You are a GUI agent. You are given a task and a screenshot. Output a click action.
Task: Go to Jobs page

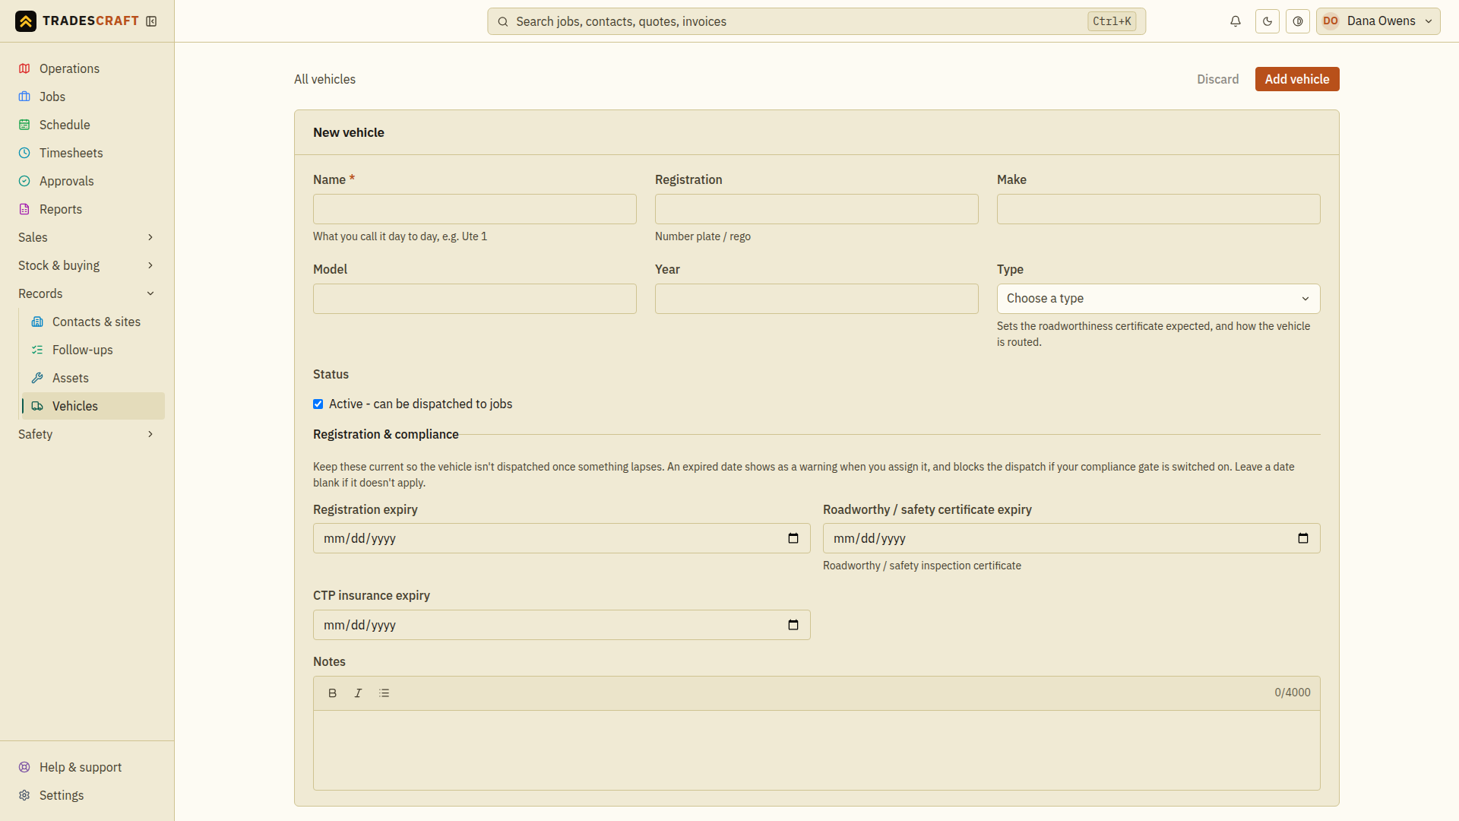(87, 97)
